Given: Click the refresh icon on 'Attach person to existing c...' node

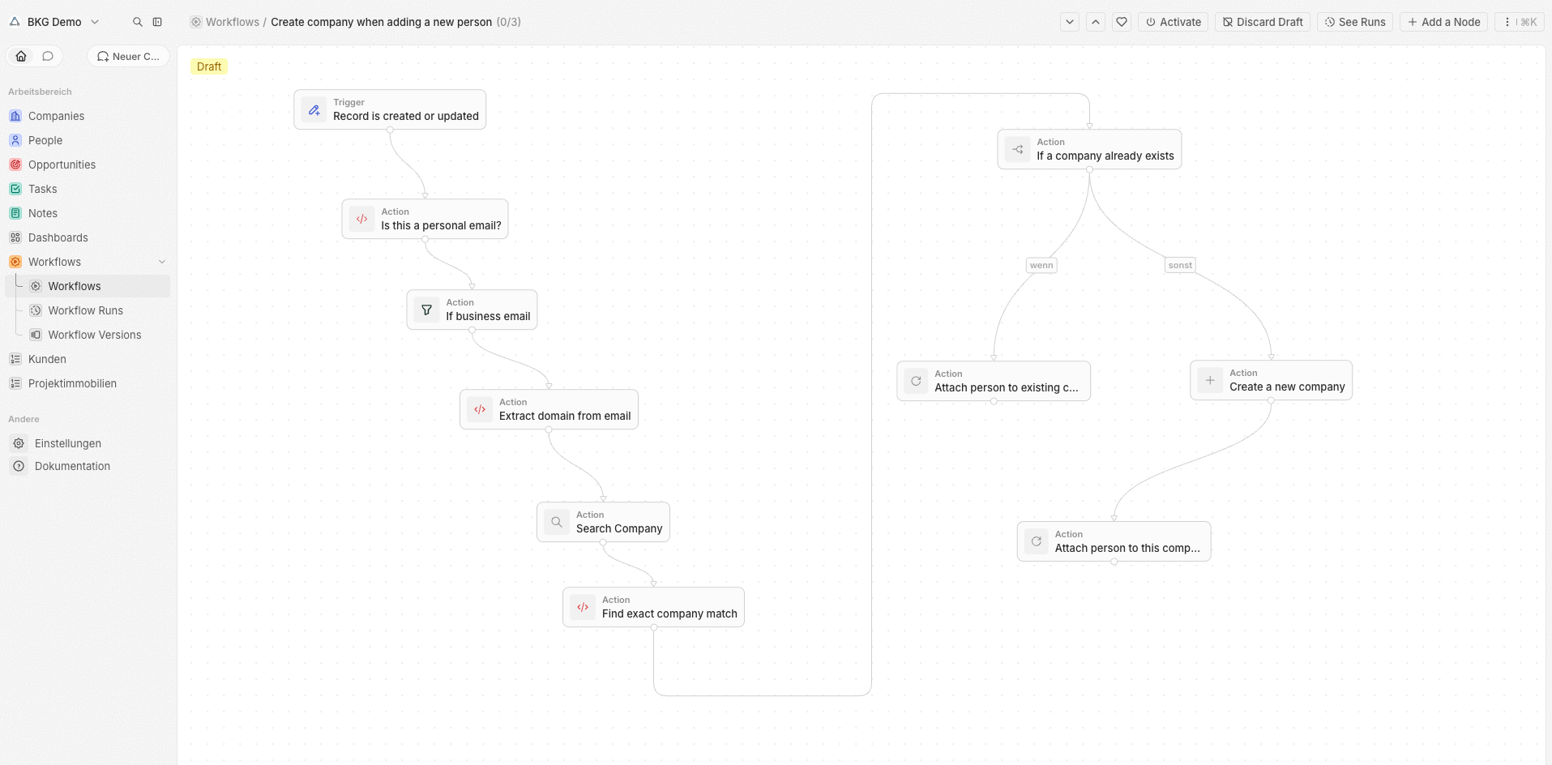Looking at the screenshot, I should [916, 381].
